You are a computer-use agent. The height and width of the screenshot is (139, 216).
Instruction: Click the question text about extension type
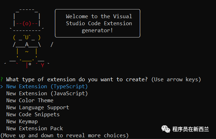point(77,79)
